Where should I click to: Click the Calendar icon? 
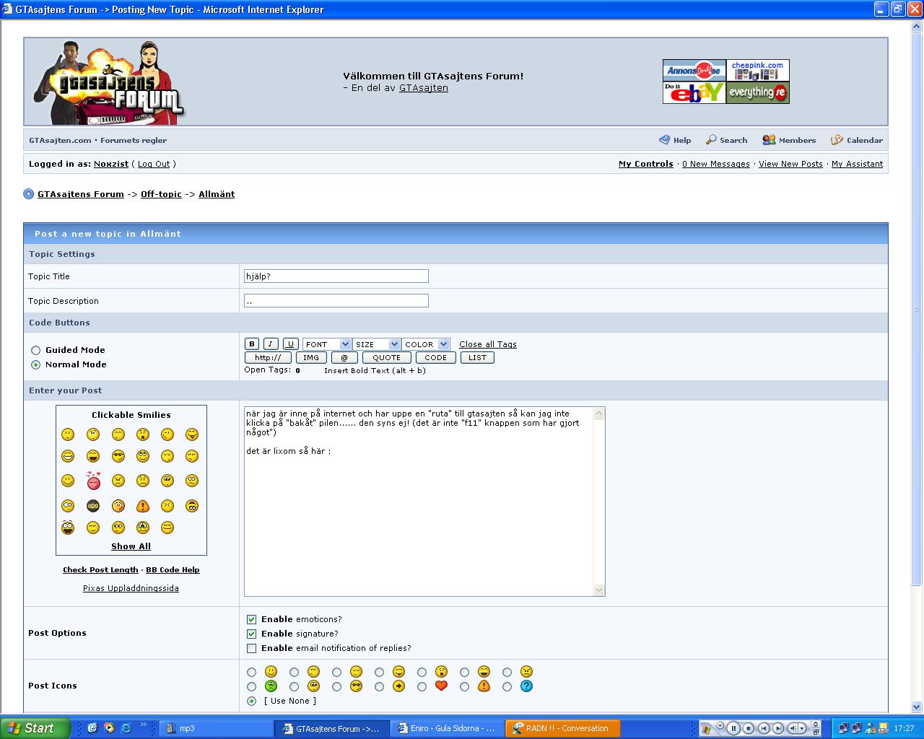pos(837,140)
